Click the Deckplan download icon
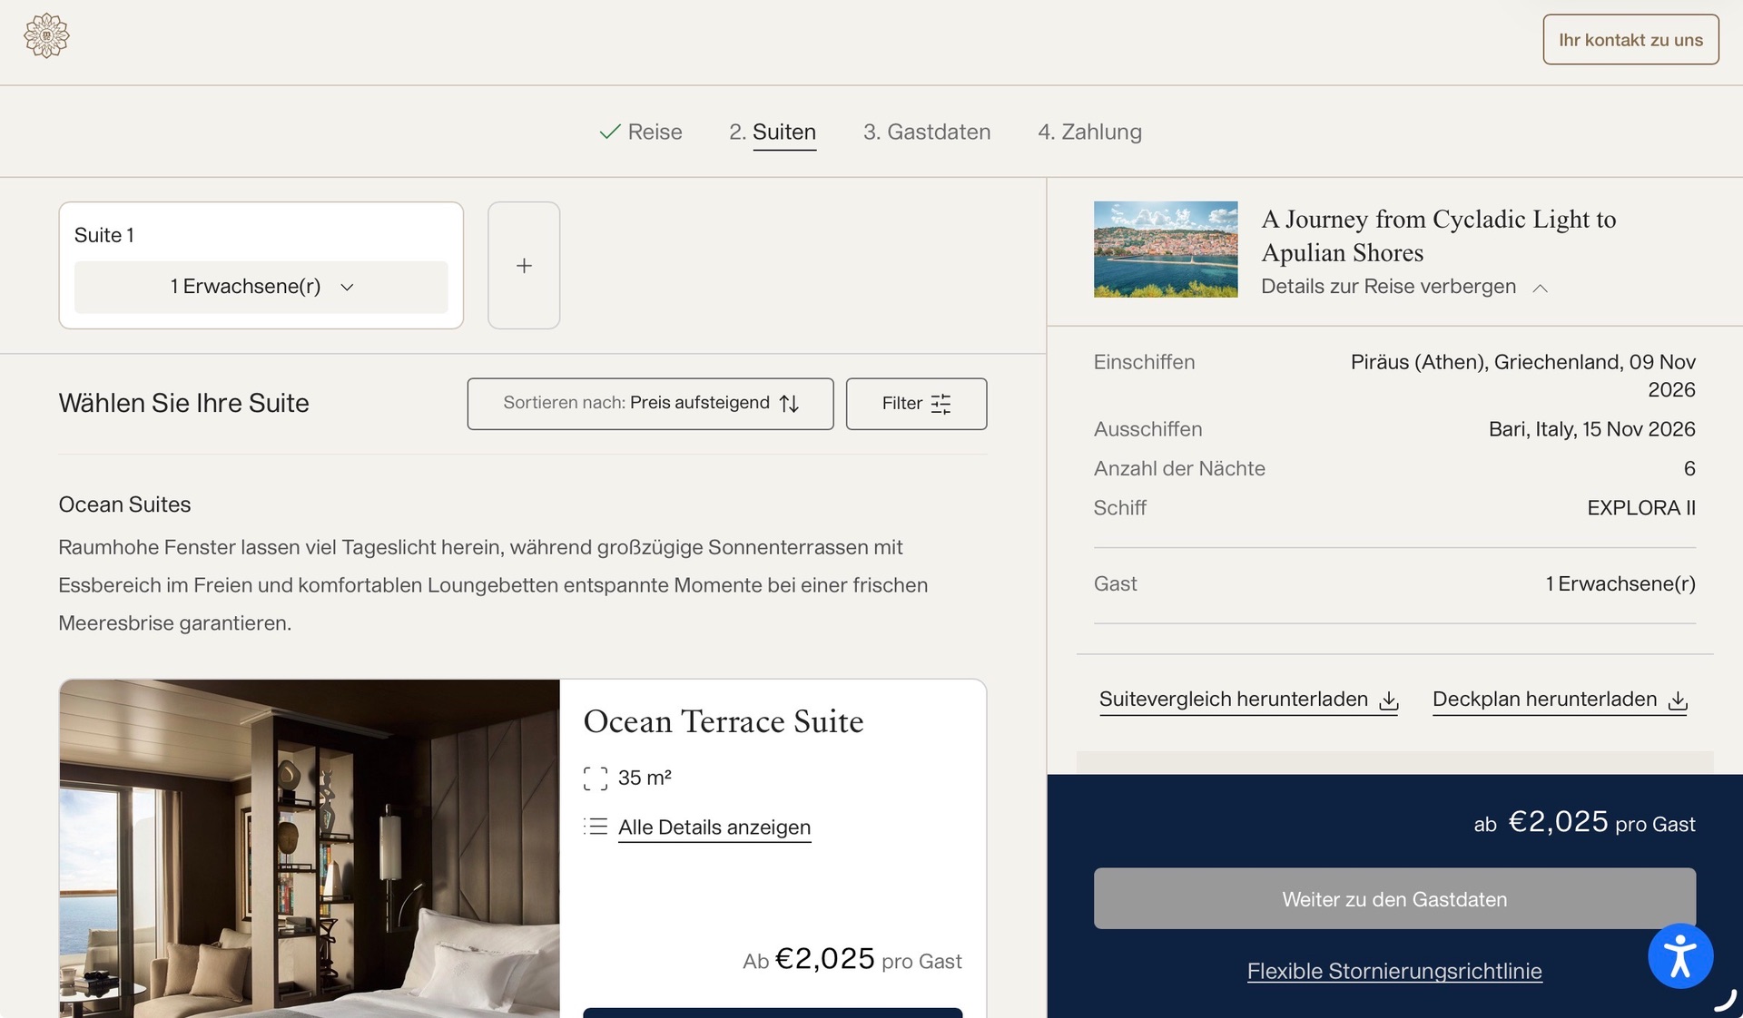Viewport: 1743px width, 1018px height. [x=1678, y=700]
